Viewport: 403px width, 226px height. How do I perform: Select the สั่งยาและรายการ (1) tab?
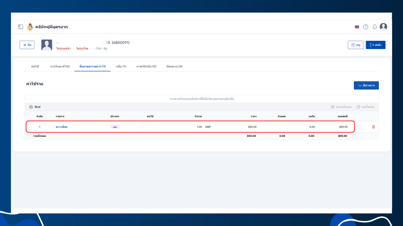(92, 66)
